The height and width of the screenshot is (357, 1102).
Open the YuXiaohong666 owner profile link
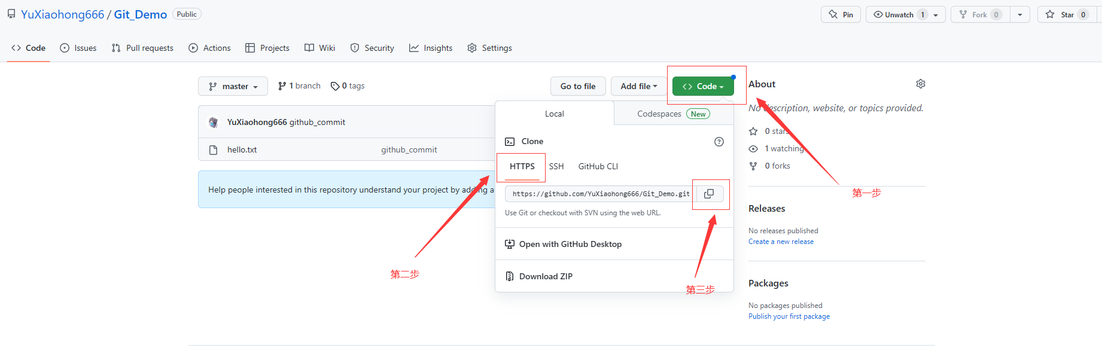pyautogui.click(x=63, y=14)
